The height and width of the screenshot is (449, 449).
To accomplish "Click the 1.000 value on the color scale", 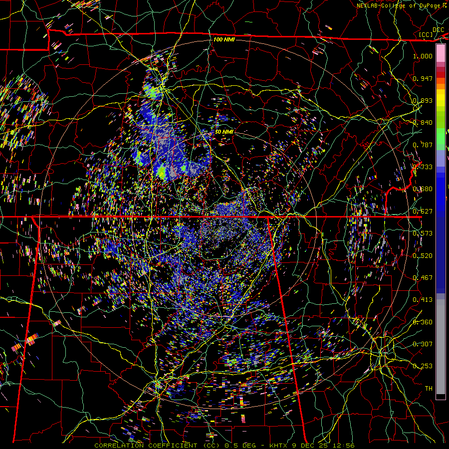I will point(423,56).
